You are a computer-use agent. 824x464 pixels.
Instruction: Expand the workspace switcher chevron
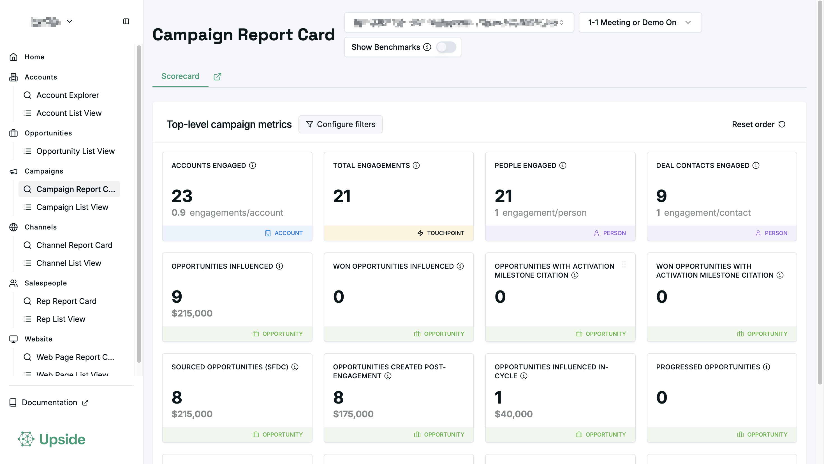pyautogui.click(x=70, y=21)
